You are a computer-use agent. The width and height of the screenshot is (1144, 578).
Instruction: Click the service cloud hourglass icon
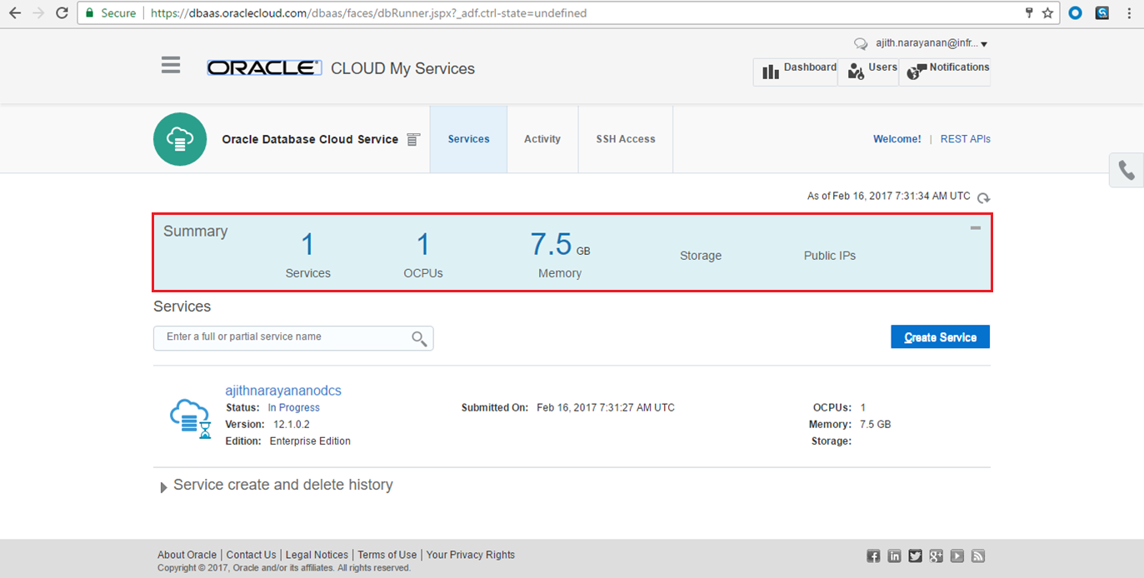(x=191, y=419)
